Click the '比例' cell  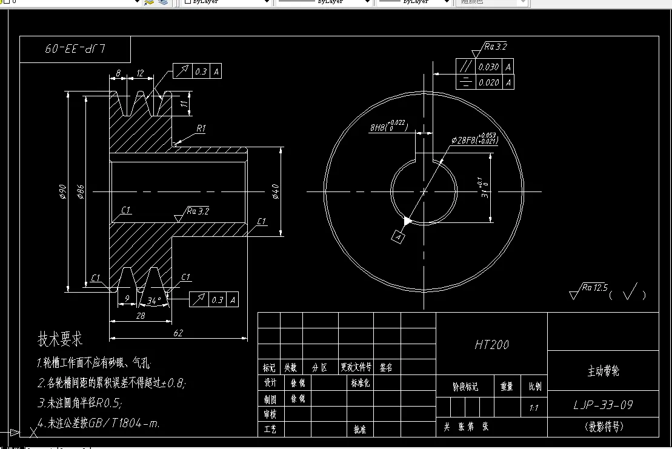coord(535,387)
